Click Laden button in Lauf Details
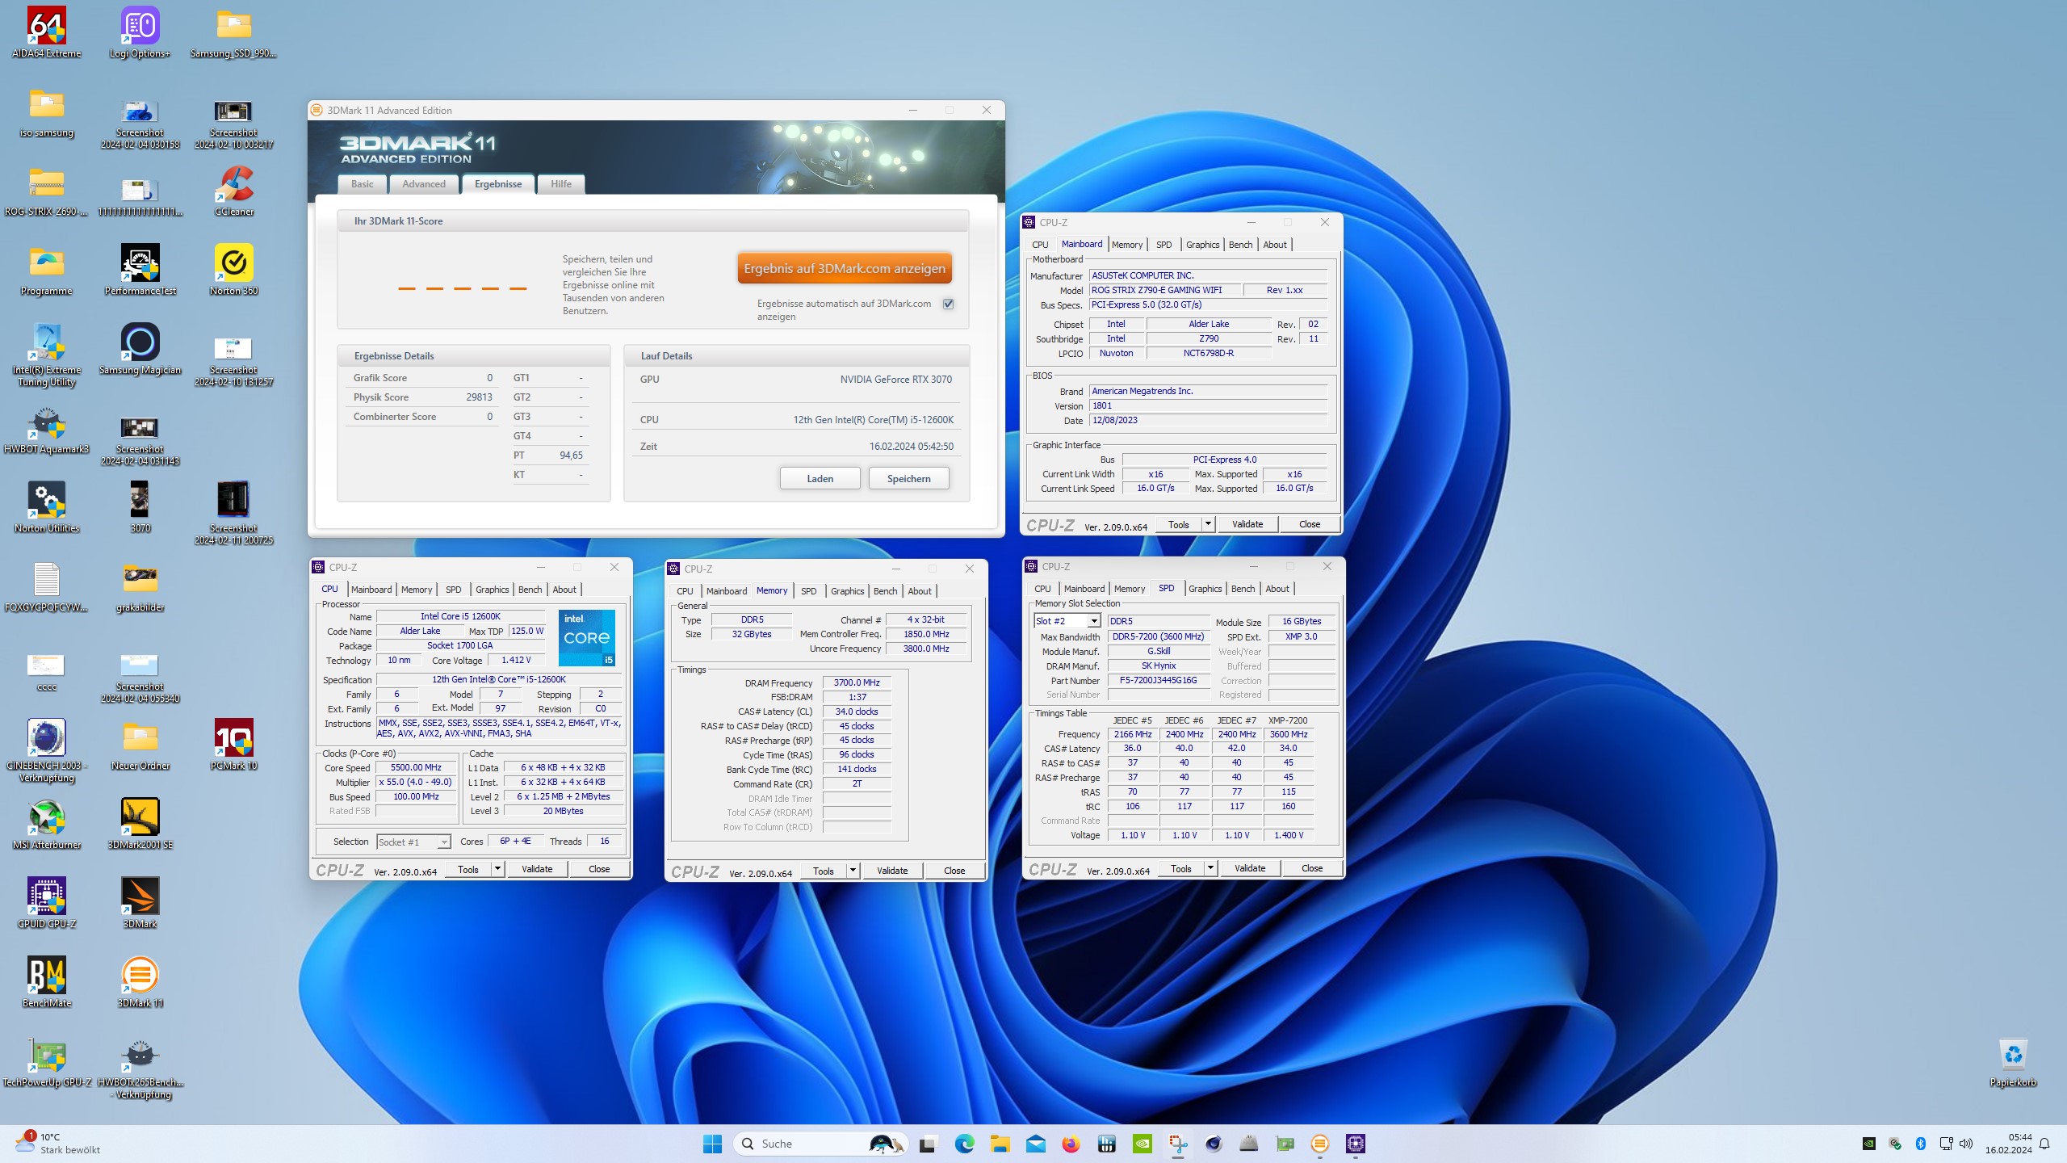This screenshot has height=1163, width=2067. point(820,479)
